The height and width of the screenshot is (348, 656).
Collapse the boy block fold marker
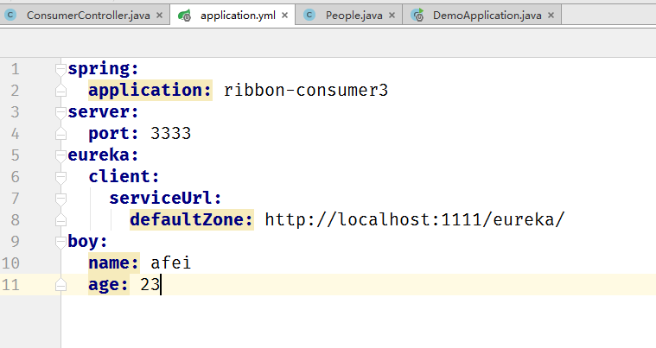coord(61,242)
